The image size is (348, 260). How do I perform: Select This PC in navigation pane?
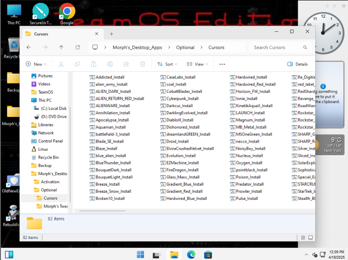(41, 100)
